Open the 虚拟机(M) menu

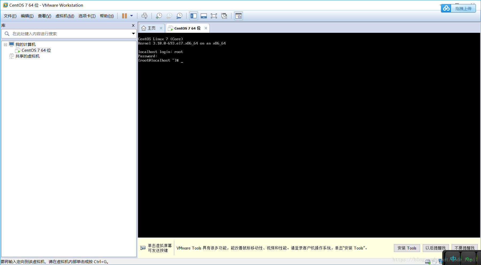pyautogui.click(x=65, y=16)
